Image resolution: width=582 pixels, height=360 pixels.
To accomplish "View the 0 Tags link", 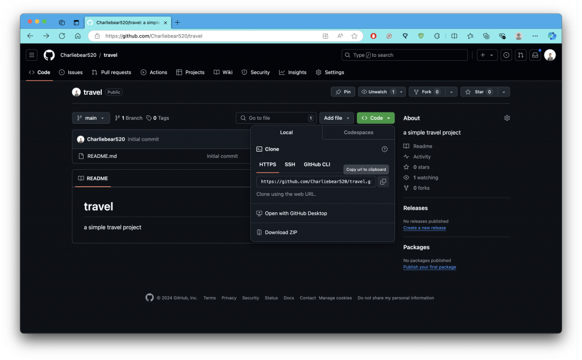I will click(158, 118).
